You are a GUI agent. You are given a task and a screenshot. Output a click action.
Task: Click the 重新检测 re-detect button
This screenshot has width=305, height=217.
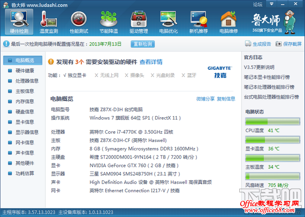pyautogui.click(x=143, y=44)
